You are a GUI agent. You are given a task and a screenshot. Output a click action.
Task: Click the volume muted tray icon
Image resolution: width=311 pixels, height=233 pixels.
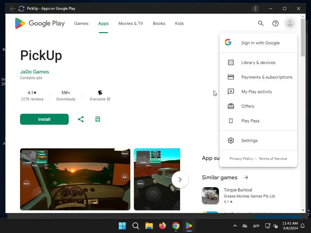click(x=275, y=226)
